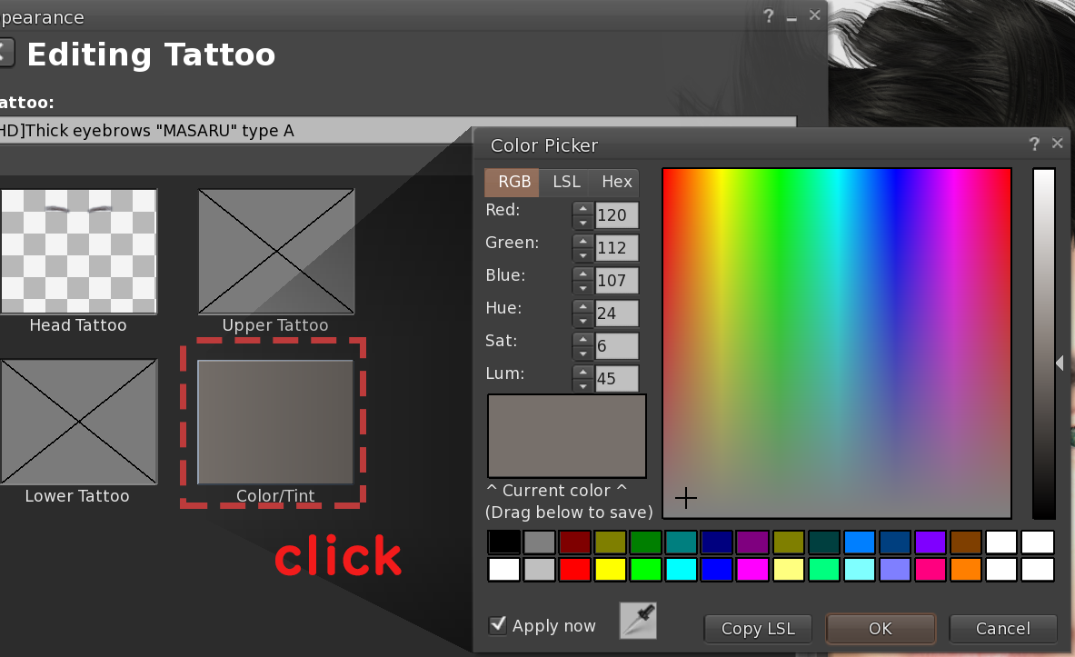Decrease the Lum value with down arrow
Viewport: 1075px width, 657px height.
[582, 385]
